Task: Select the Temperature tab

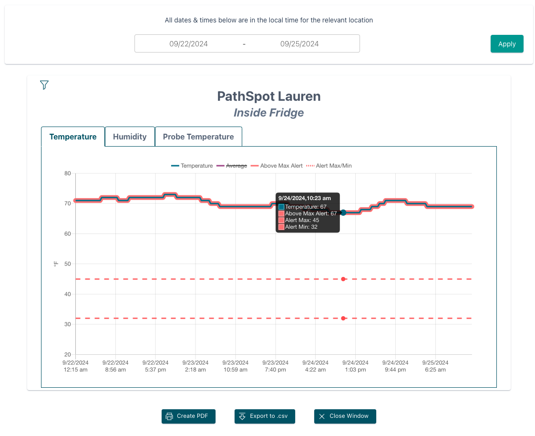Action: 73,137
